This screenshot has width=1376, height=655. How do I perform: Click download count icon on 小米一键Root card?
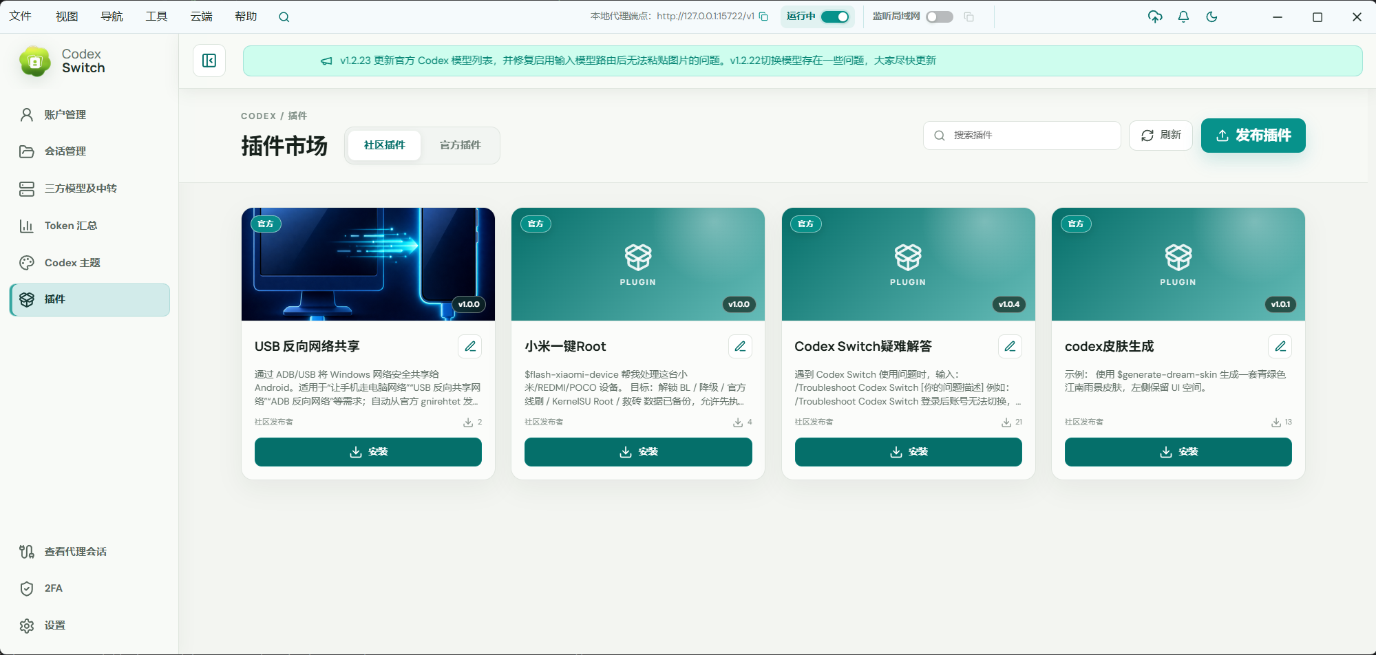[738, 422]
